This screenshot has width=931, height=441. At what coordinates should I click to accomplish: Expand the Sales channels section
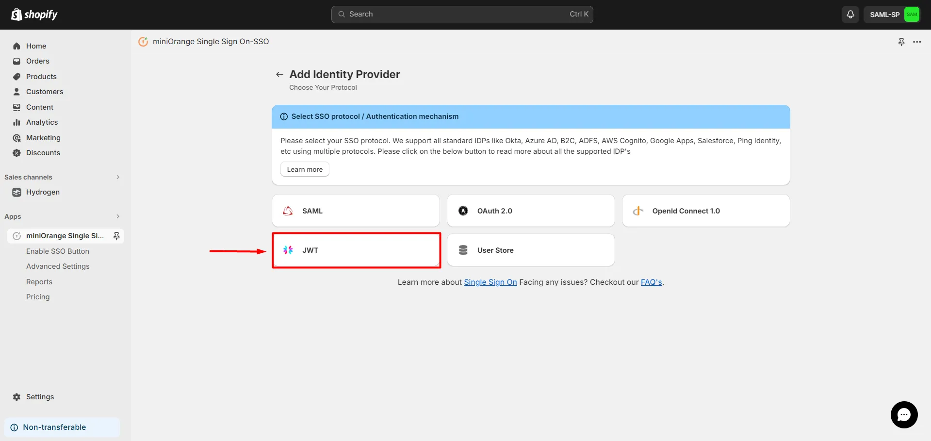click(118, 177)
